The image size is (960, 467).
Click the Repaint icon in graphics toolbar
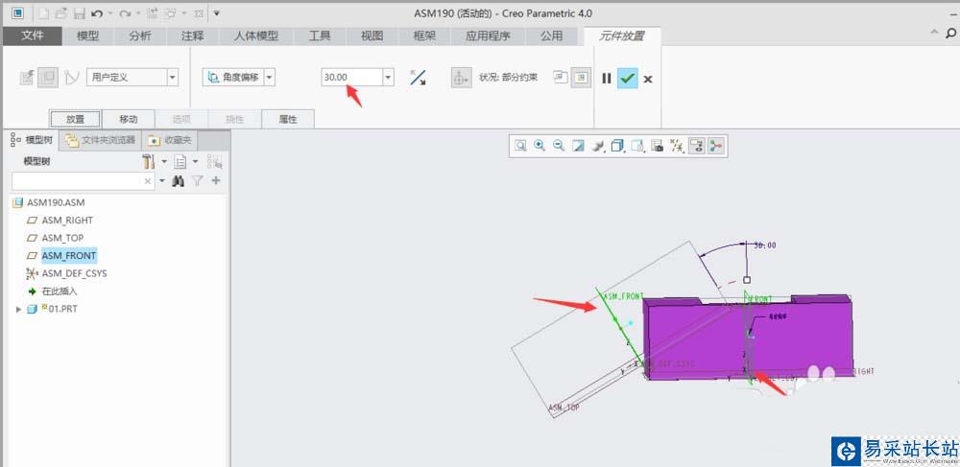pos(578,146)
